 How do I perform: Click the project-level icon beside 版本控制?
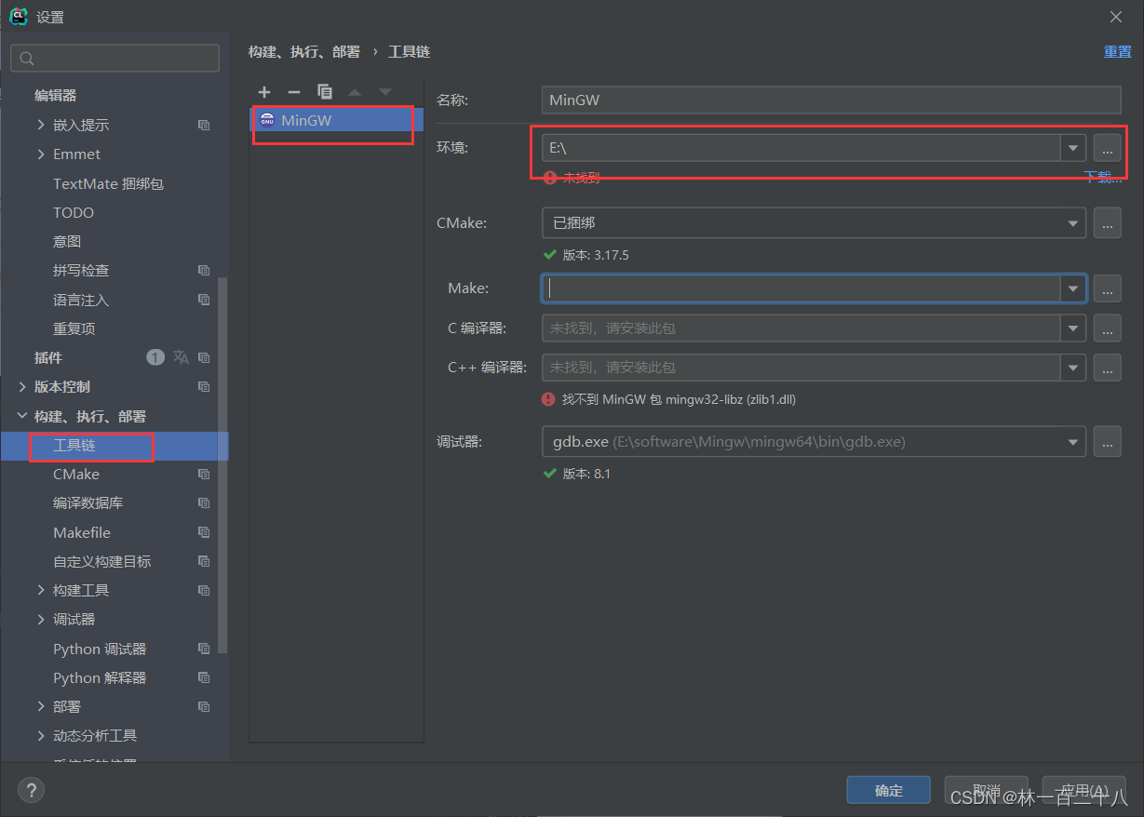point(204,387)
